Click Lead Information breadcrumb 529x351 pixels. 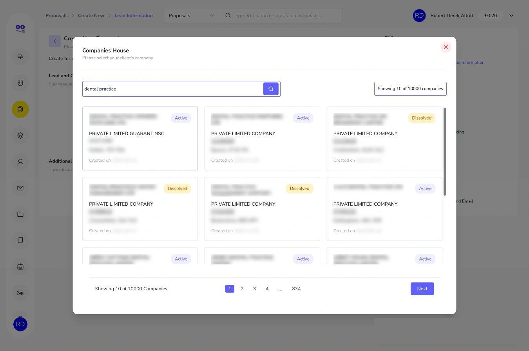pyautogui.click(x=134, y=16)
